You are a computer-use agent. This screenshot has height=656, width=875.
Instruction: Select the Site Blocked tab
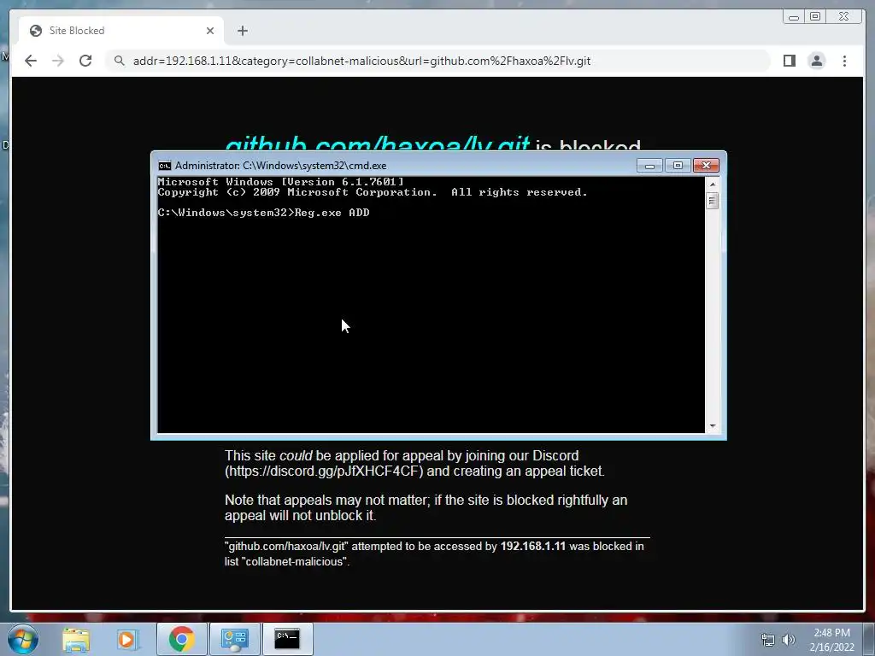tap(121, 31)
